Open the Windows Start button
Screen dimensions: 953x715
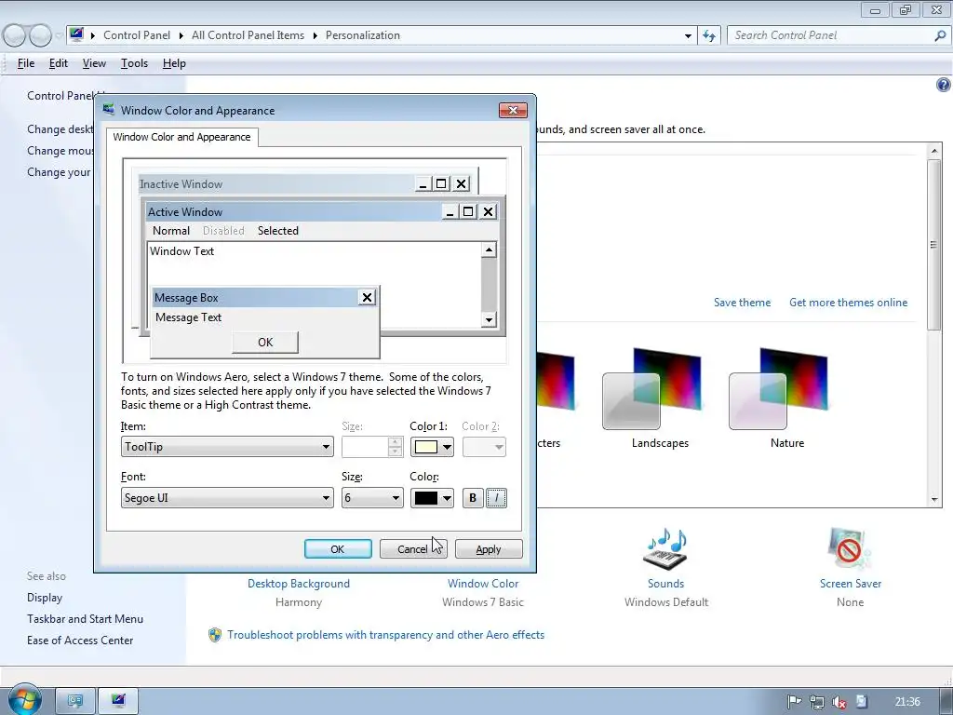[24, 701]
